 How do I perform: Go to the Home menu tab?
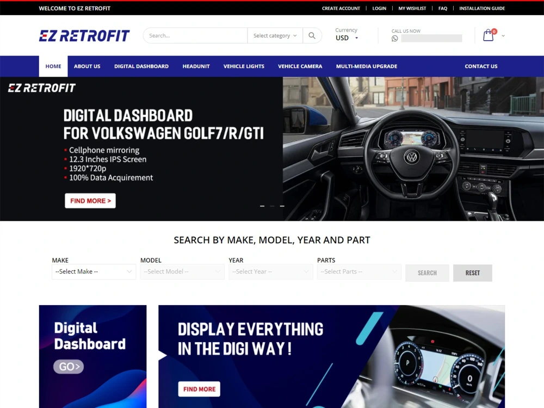[x=53, y=66]
